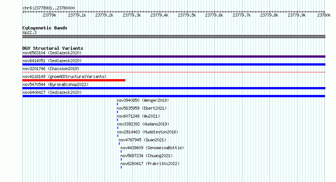
Task: Click the 23779.7k ruler label
Action: click(x=242, y=15)
